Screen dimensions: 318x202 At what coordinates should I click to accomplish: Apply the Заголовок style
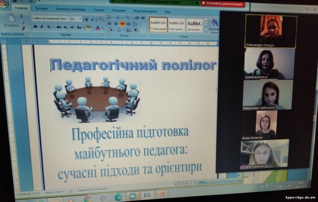click(x=194, y=26)
